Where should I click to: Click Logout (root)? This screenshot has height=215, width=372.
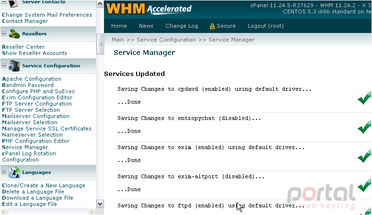(266, 26)
